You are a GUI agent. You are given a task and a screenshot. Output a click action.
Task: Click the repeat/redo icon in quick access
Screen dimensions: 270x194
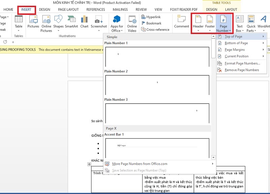click(x=5, y=42)
